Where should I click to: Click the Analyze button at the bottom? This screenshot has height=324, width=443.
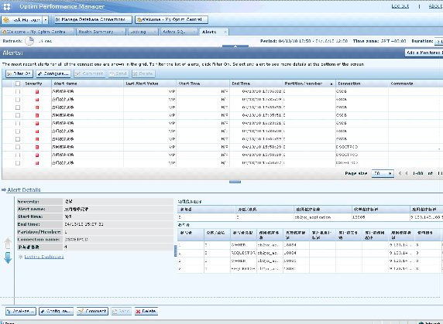(21, 312)
